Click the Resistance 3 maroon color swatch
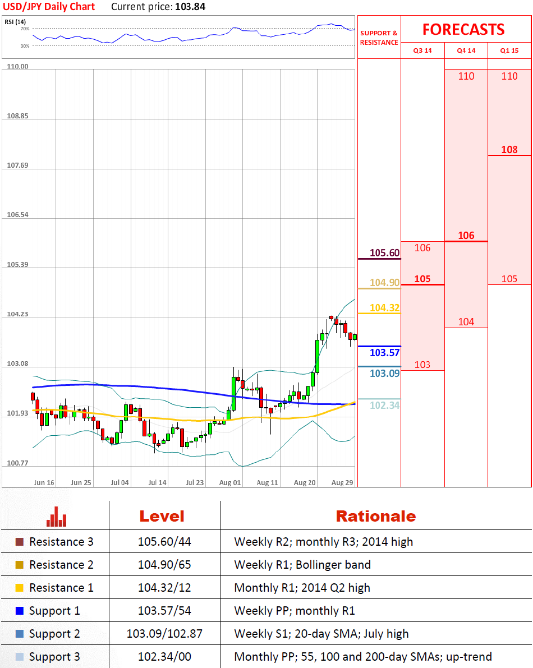 [19, 542]
